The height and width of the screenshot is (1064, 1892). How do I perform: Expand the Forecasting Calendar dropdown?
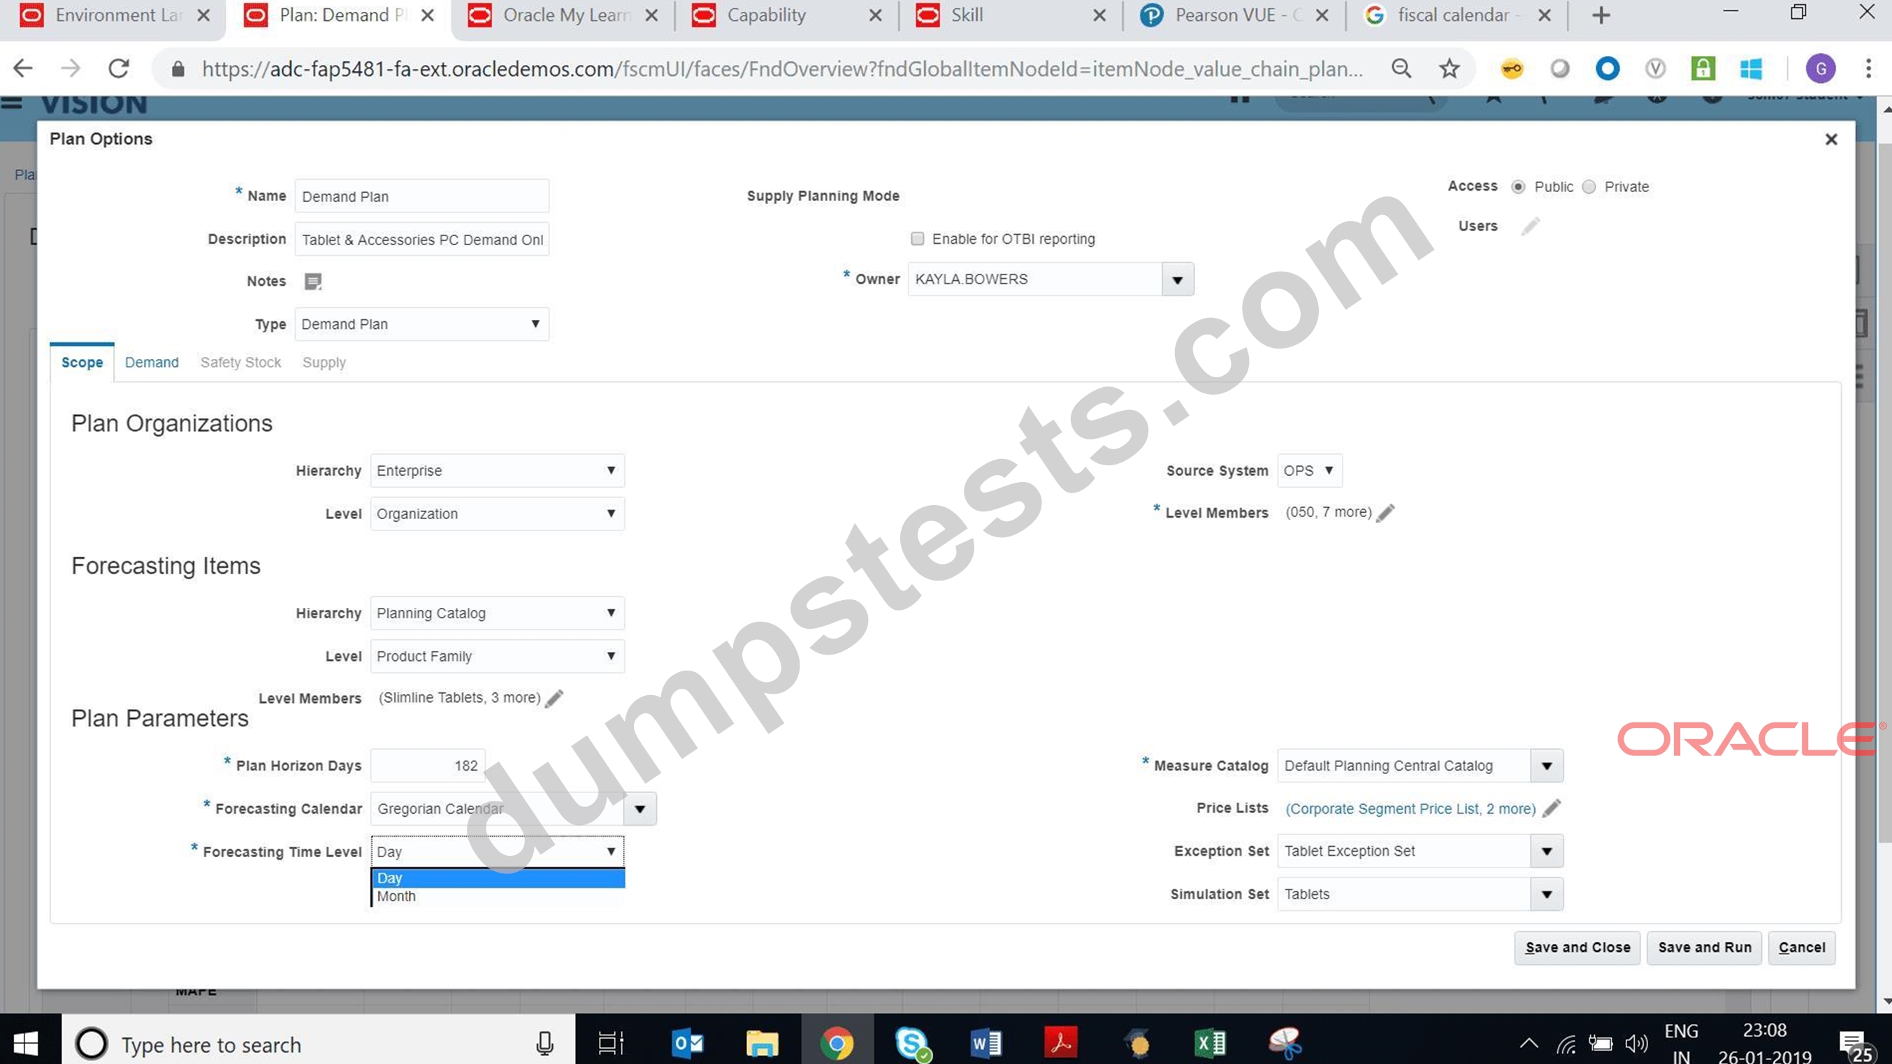(640, 809)
